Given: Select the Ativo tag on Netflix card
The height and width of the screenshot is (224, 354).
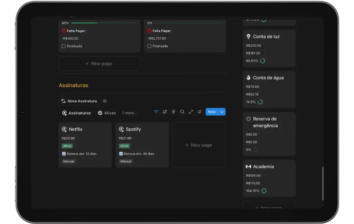Looking at the screenshot, I should pyautogui.click(x=67, y=146).
